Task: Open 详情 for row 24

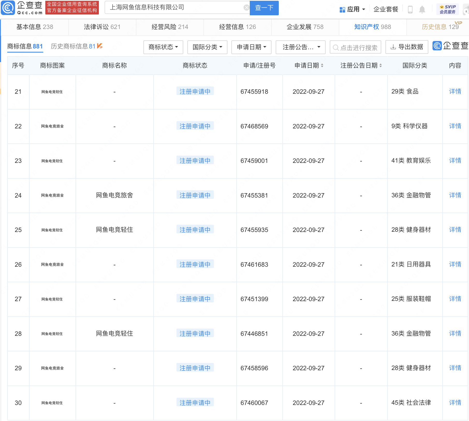Action: [455, 195]
